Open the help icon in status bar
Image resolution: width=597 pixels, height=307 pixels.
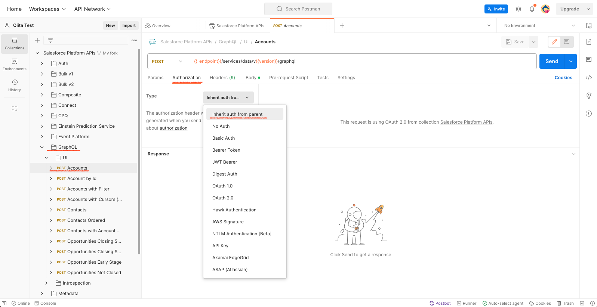pyautogui.click(x=593, y=303)
